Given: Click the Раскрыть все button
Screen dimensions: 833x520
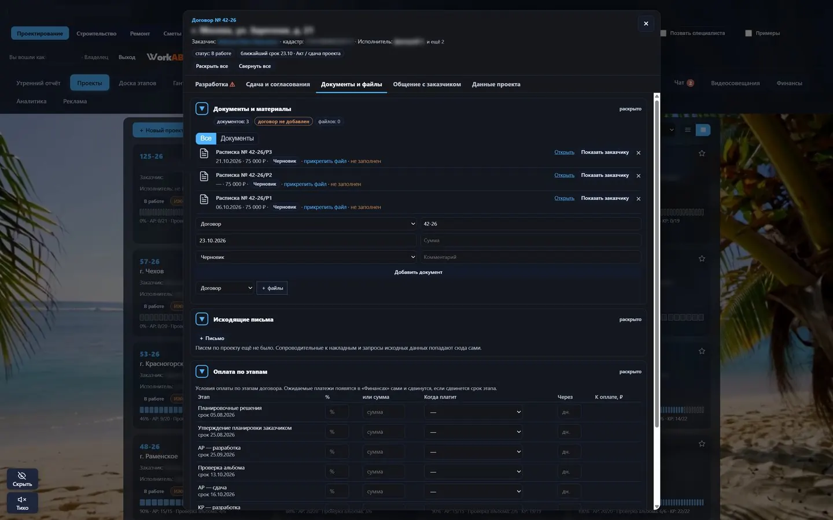Looking at the screenshot, I should [212, 66].
